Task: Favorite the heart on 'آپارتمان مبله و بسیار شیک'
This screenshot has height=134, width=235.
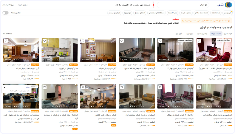Action: click(6, 41)
